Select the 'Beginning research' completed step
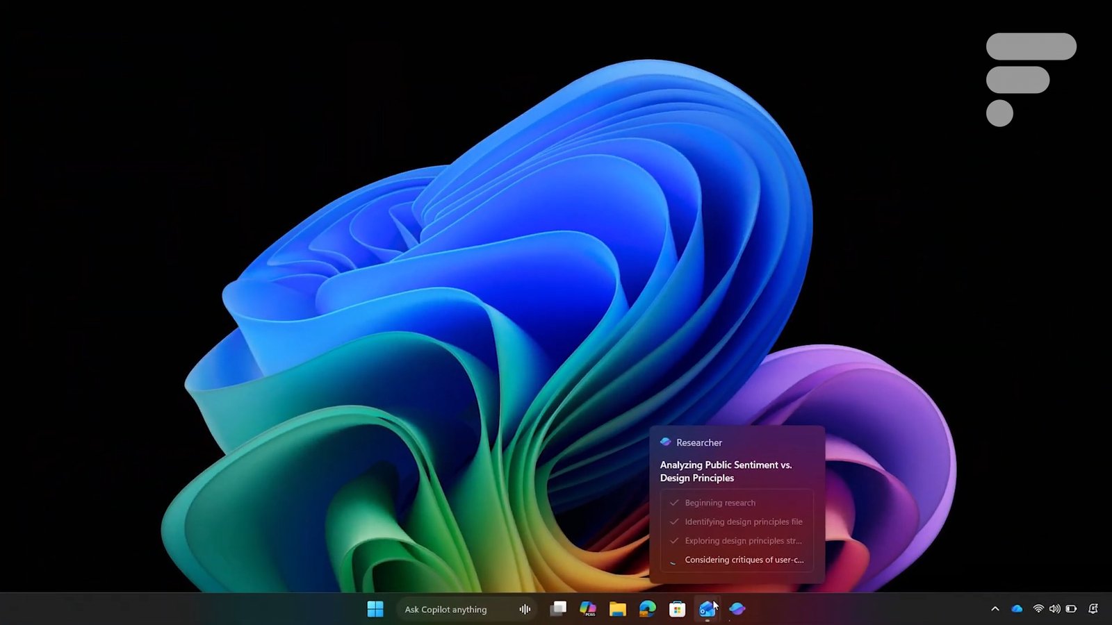The image size is (1112, 625). (720, 503)
